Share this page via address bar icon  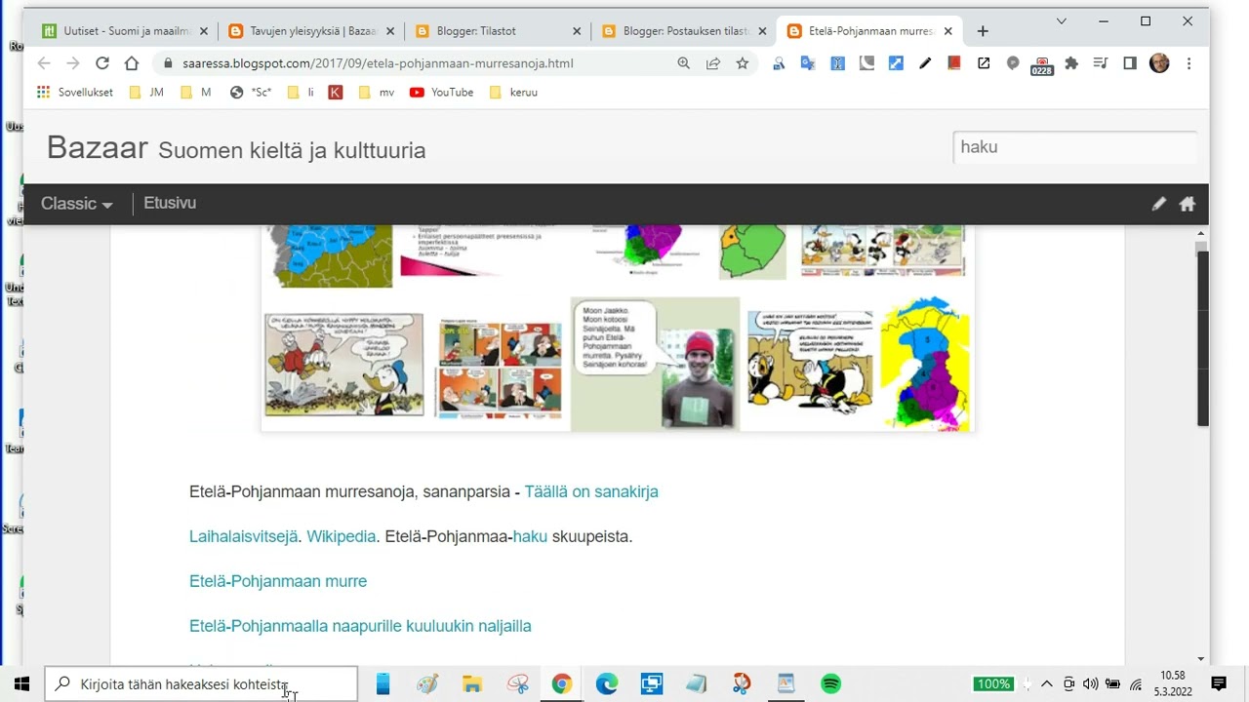[x=713, y=63]
